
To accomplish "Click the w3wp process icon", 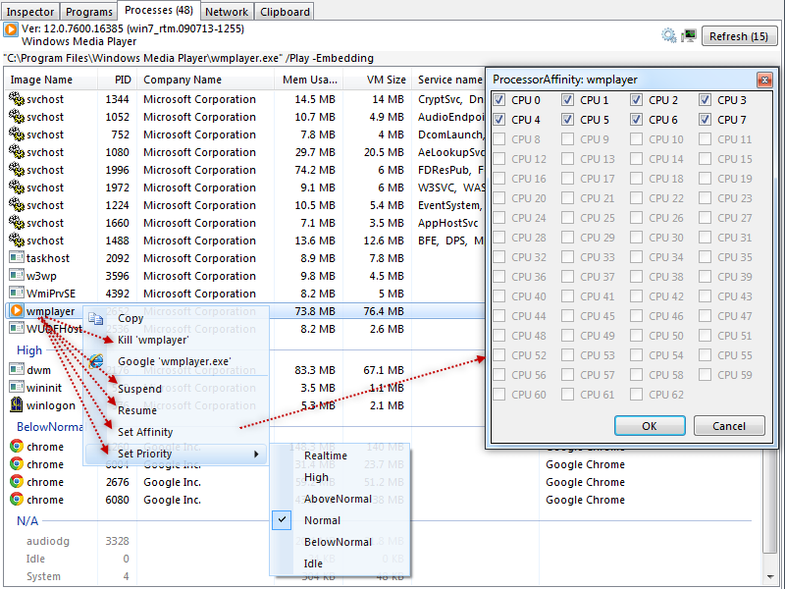I will tap(17, 276).
